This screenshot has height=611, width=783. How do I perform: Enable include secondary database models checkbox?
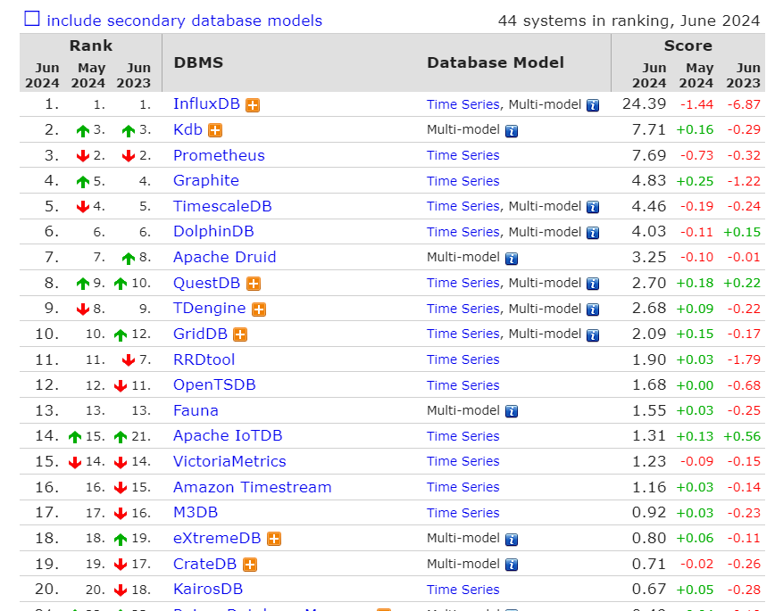pyautogui.click(x=32, y=19)
